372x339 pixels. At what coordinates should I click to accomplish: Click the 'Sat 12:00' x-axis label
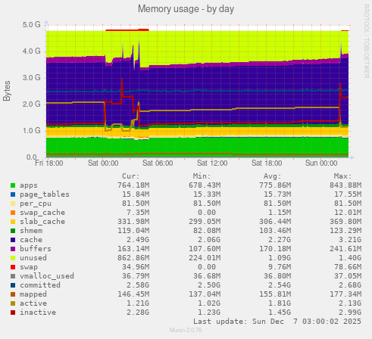(212, 163)
